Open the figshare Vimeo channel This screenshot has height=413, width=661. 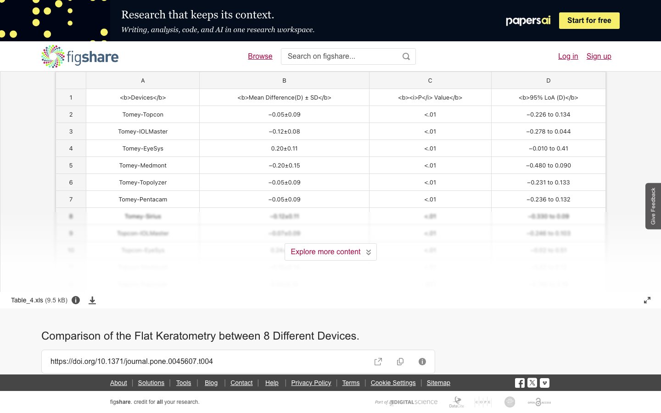coord(544,383)
